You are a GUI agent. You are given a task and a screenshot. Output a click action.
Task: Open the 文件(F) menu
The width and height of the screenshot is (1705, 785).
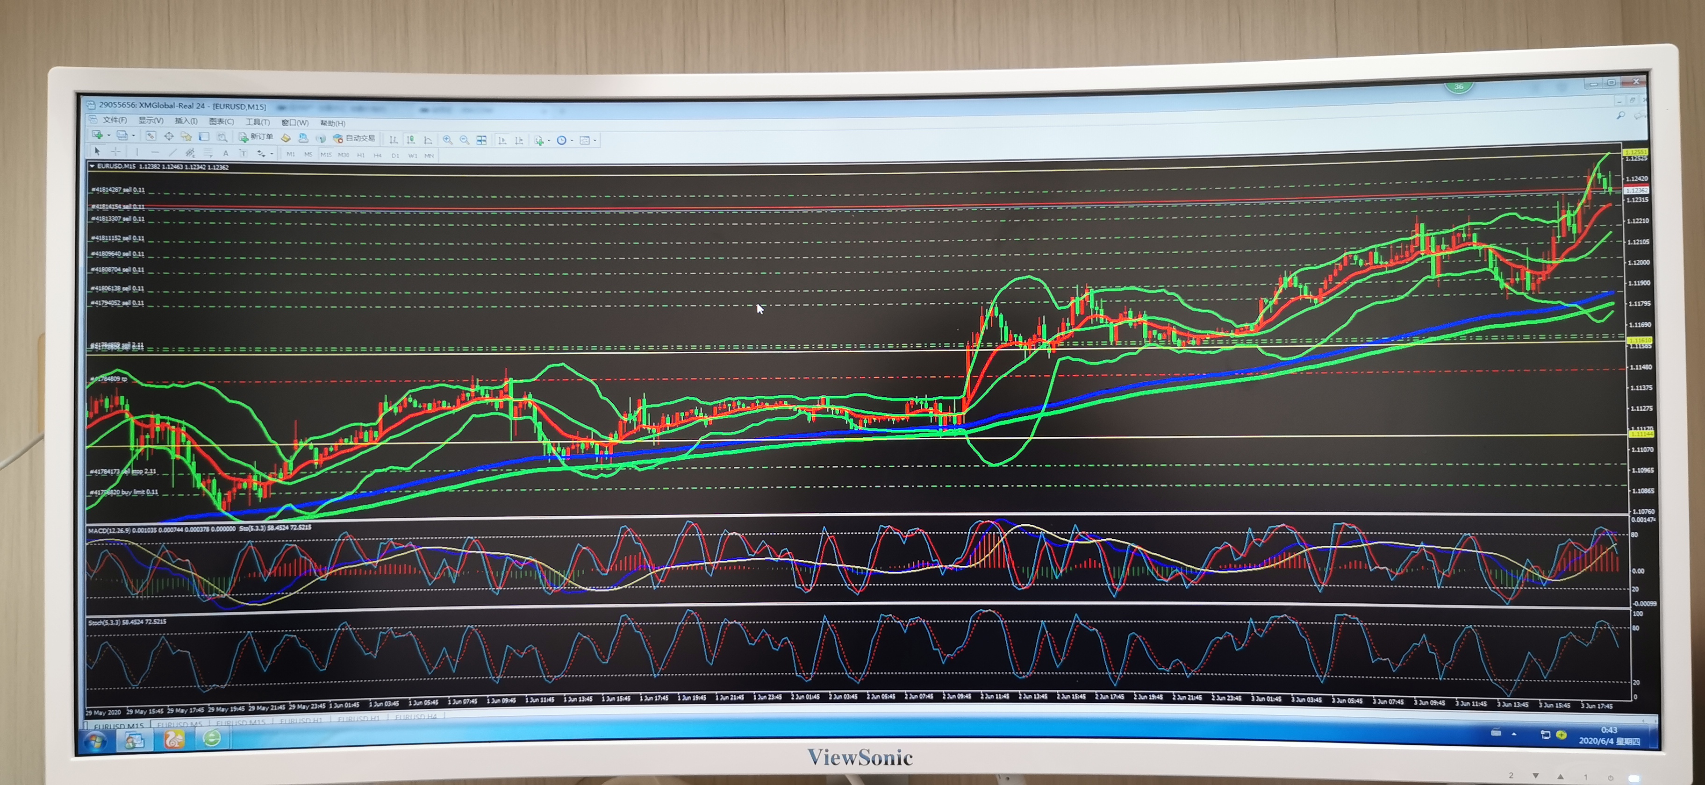coord(115,120)
